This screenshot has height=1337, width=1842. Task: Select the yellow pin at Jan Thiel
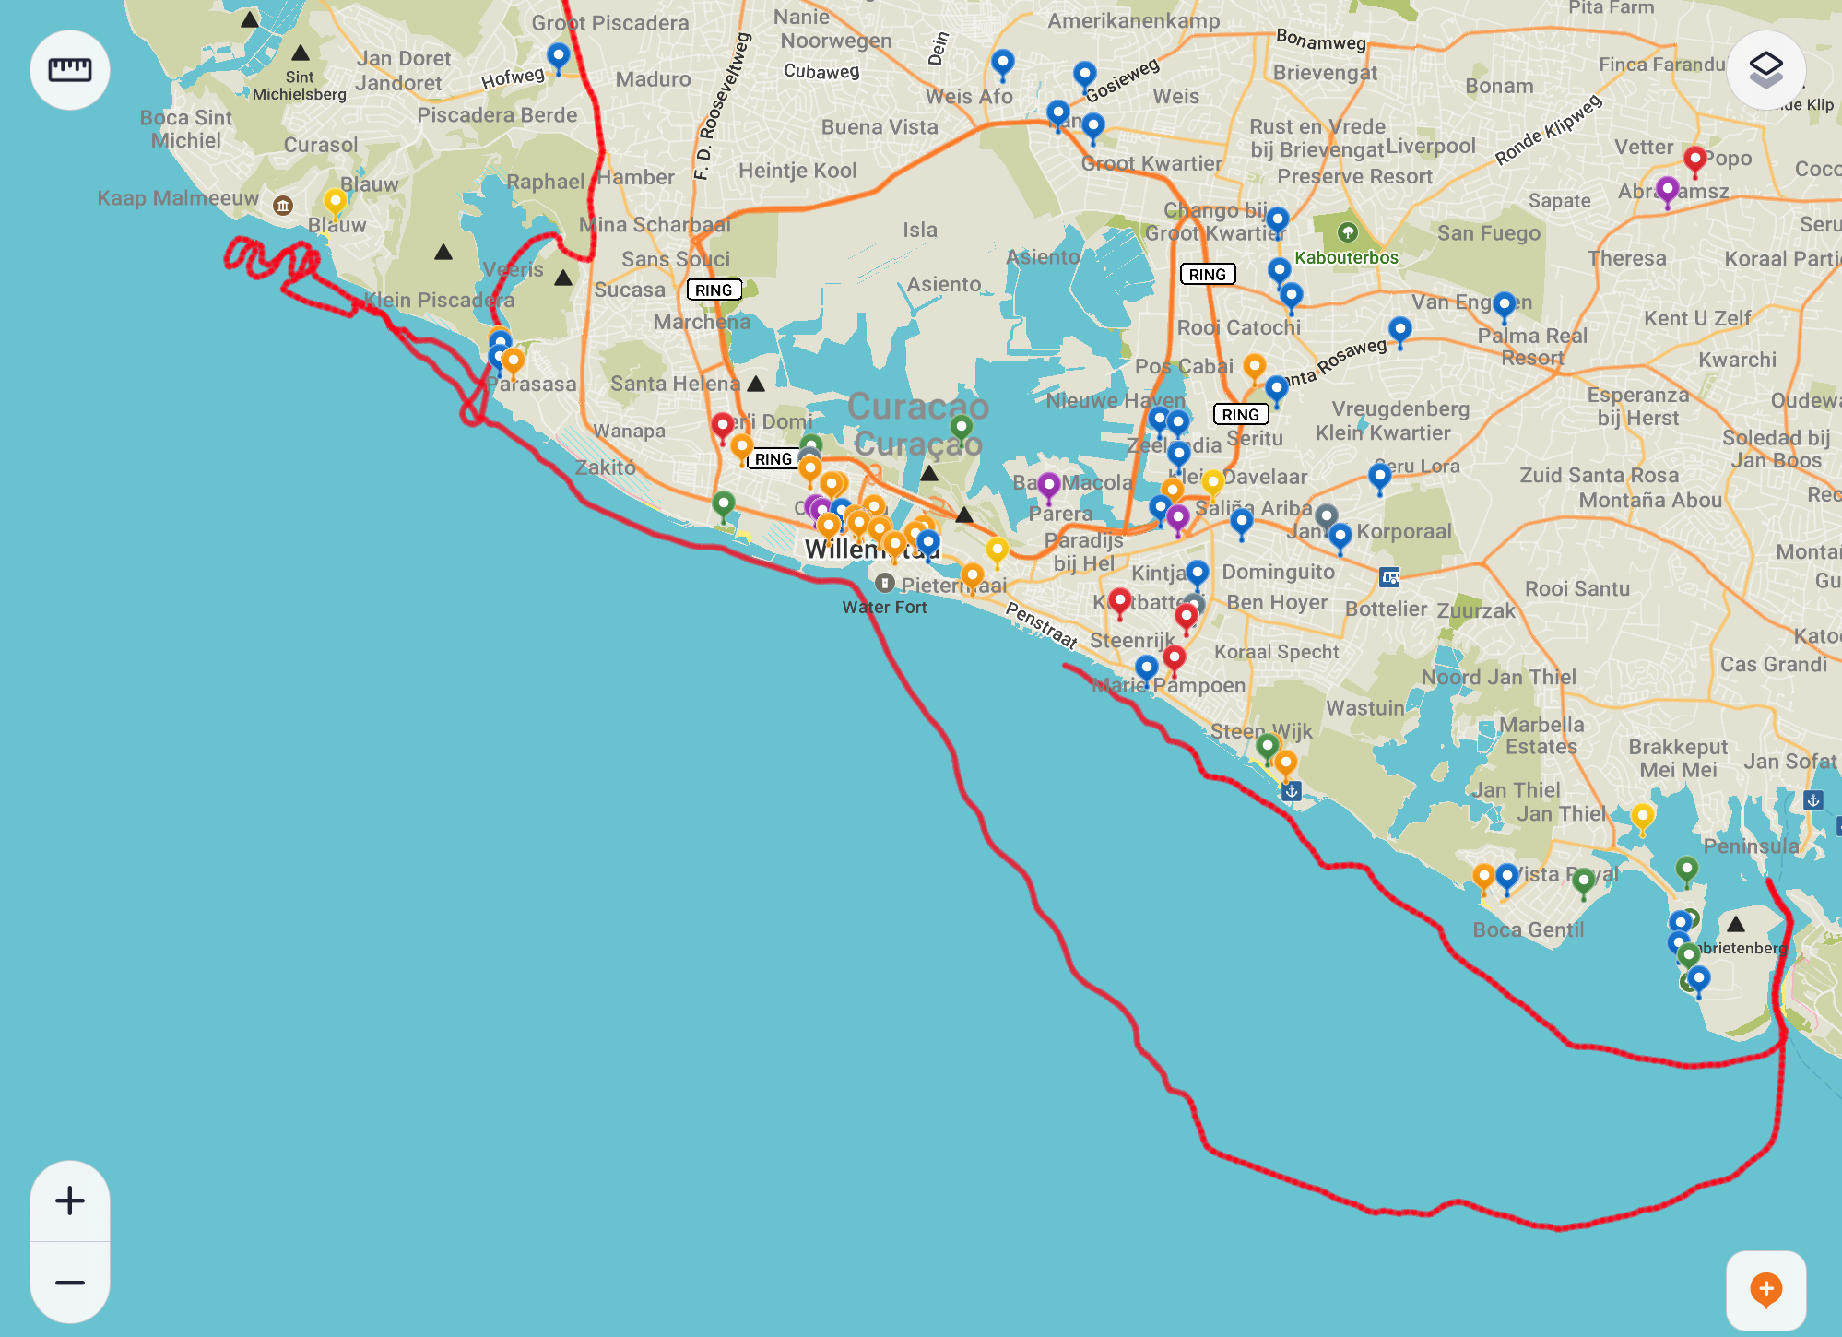pos(1642,816)
